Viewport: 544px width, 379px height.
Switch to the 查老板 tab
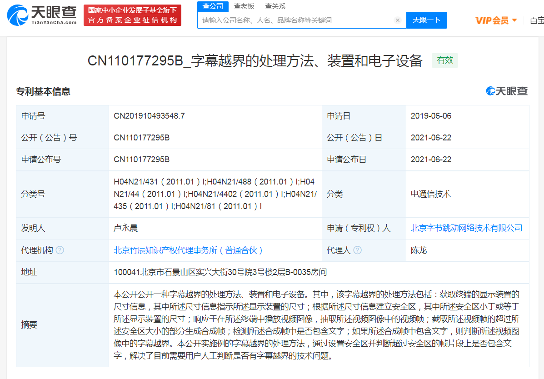(x=244, y=6)
